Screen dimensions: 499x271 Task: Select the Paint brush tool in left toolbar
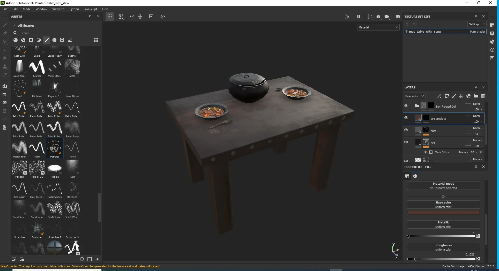point(5,25)
